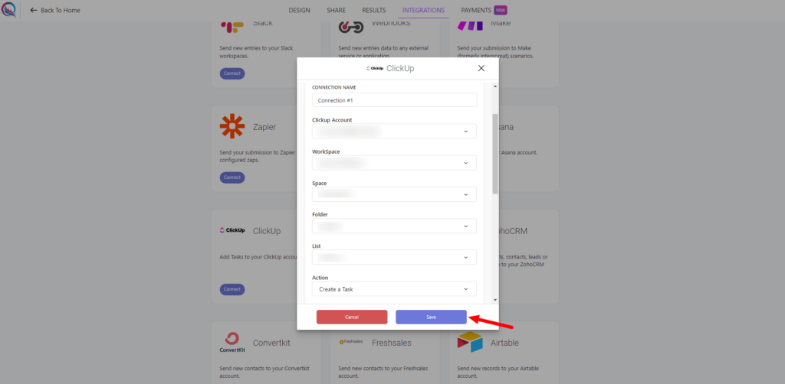Image resolution: width=785 pixels, height=384 pixels.
Task: Click the ClickUp logo on integration card
Action: (x=232, y=231)
